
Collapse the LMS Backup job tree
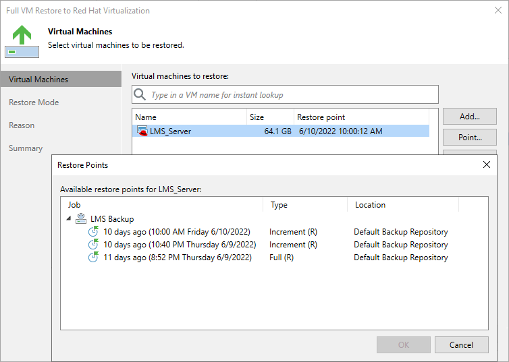(68, 218)
